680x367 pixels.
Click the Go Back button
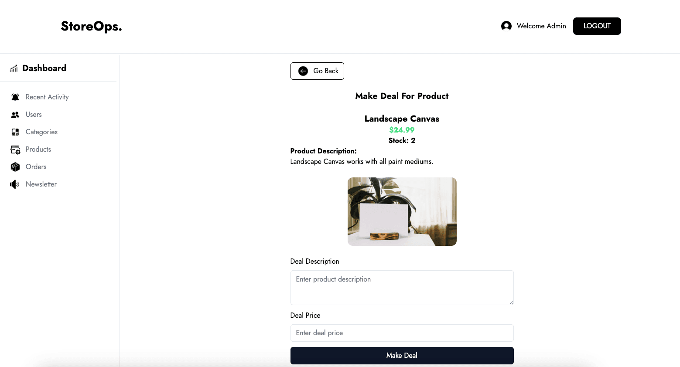(x=317, y=71)
